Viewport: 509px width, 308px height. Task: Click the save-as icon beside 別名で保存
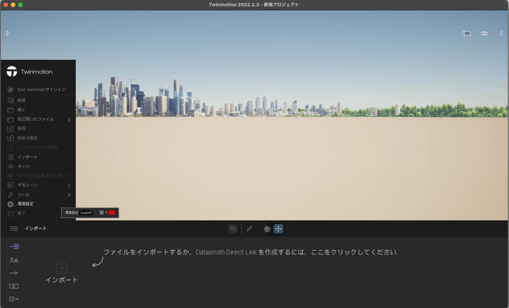click(x=11, y=138)
